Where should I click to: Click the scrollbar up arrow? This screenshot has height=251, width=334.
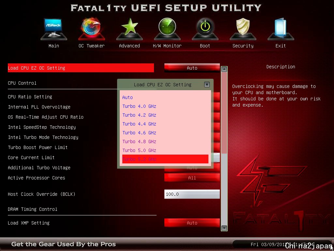224,69
